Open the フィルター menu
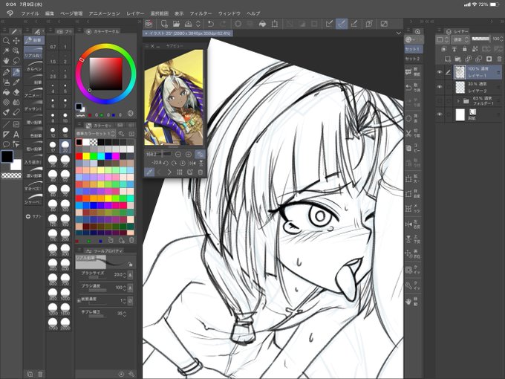 (x=201, y=13)
